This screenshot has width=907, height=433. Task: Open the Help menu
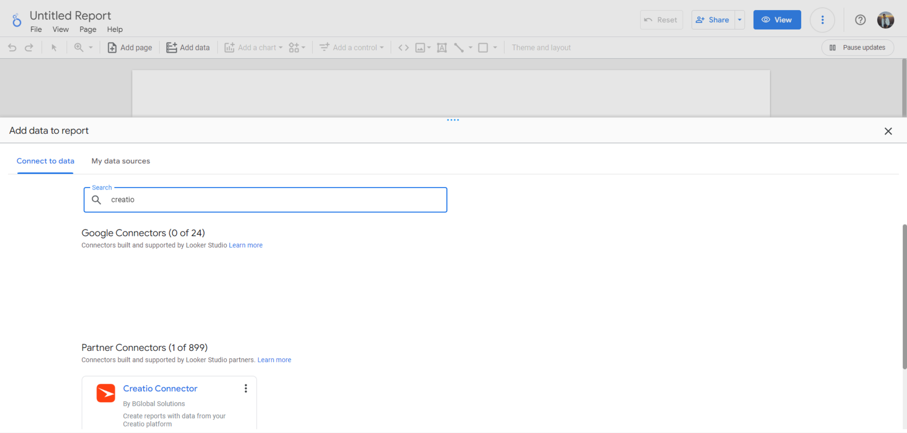click(x=115, y=29)
